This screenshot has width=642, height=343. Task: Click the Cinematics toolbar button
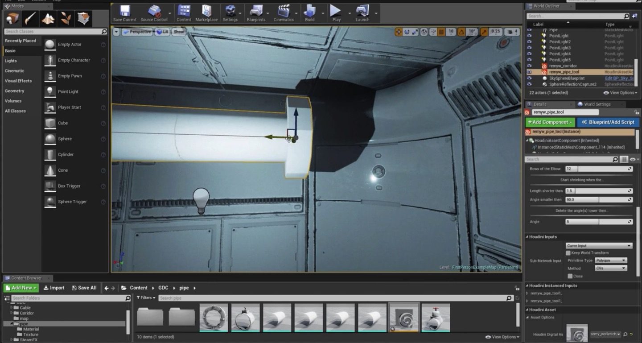click(284, 13)
